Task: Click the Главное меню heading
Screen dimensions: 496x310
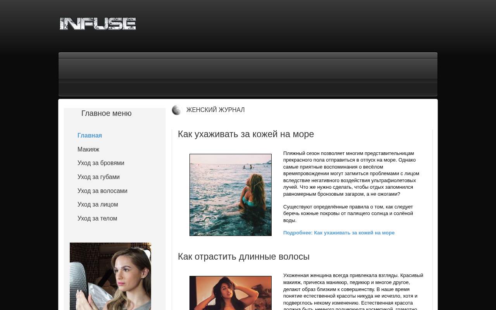Action: click(x=106, y=114)
